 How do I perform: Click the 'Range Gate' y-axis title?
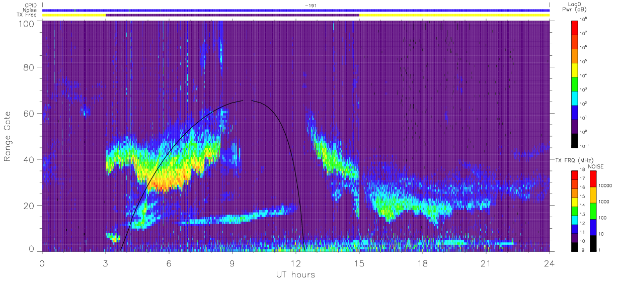coord(8,136)
